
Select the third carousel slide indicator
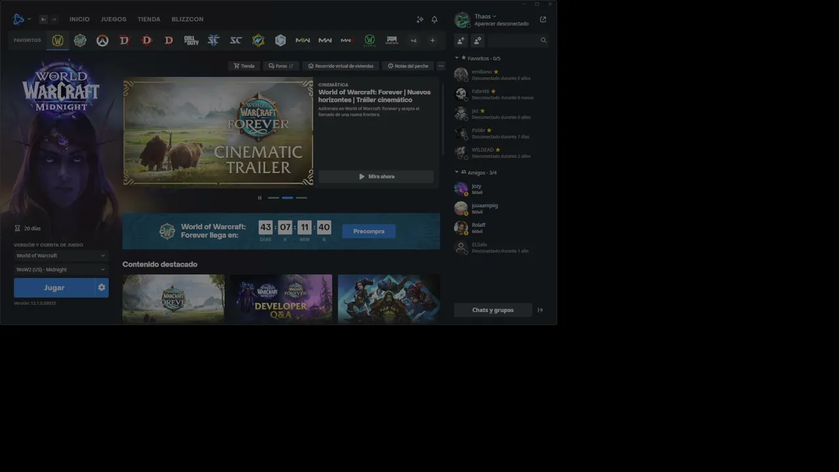pyautogui.click(x=301, y=197)
